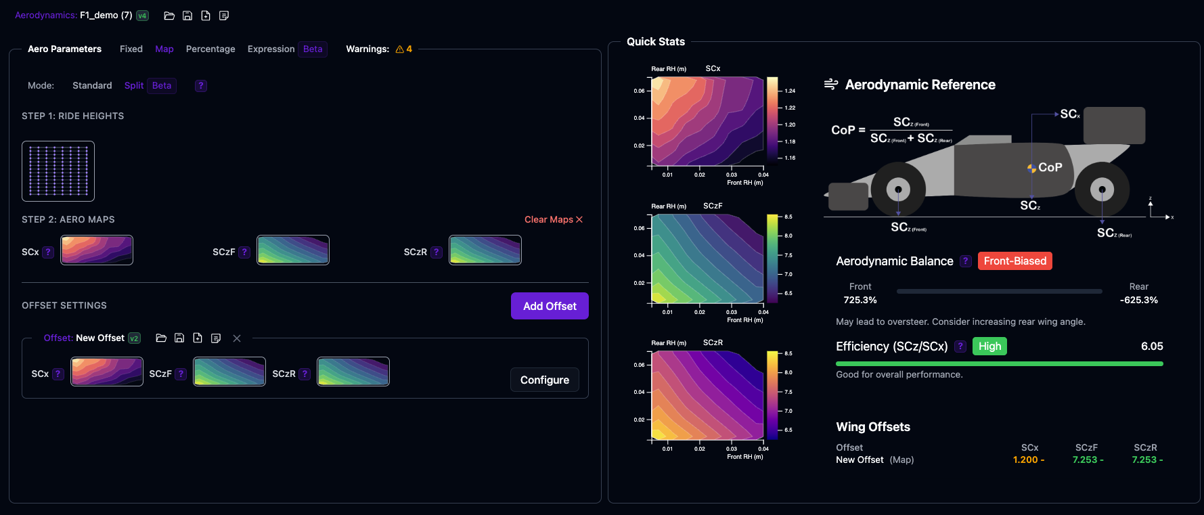Open the help icon for Step 2 SCx
The width and height of the screenshot is (1204, 515).
pyautogui.click(x=48, y=252)
